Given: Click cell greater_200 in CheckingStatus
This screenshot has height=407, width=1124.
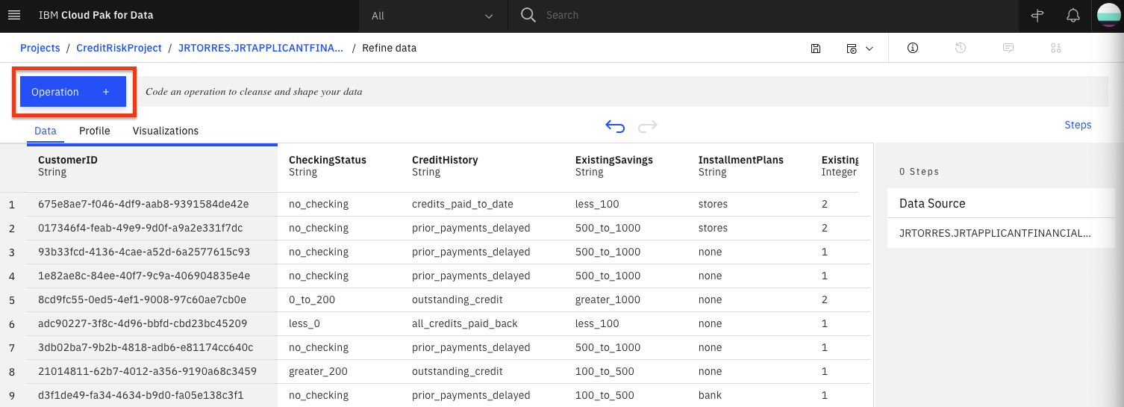Looking at the screenshot, I should (x=319, y=371).
